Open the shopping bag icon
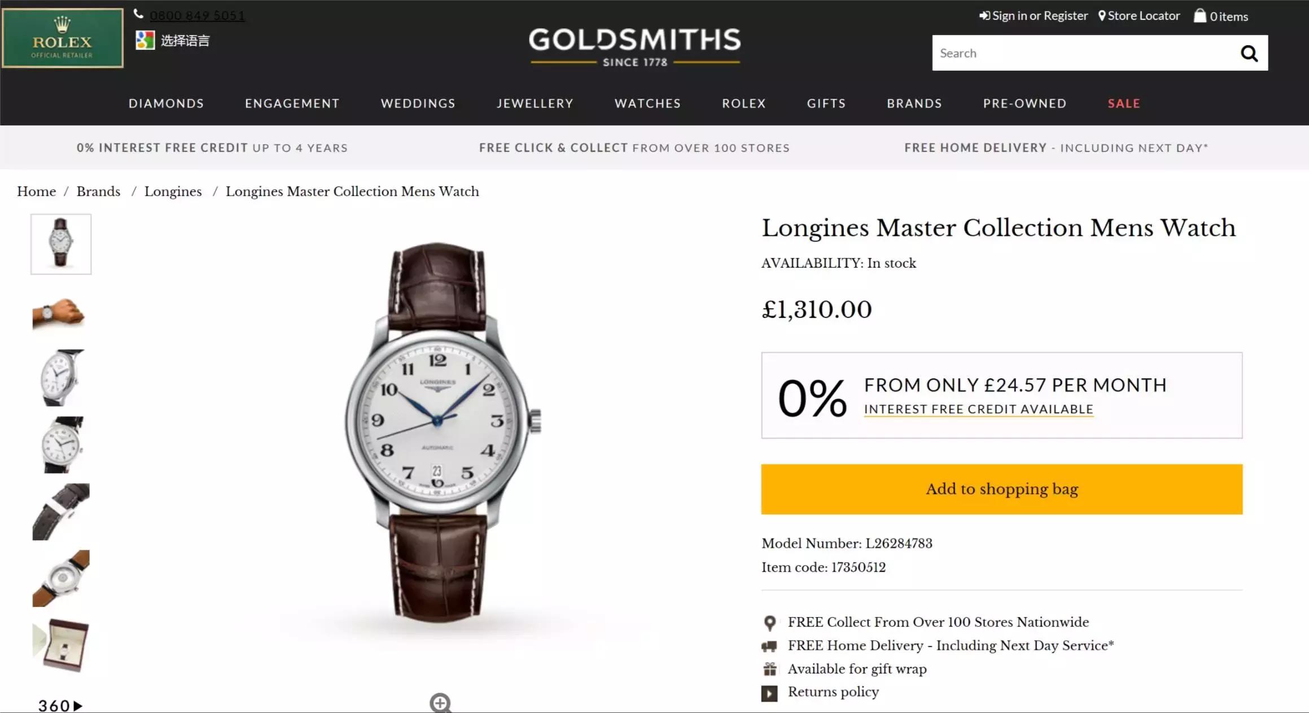Viewport: 1309px width, 713px height. click(1199, 16)
